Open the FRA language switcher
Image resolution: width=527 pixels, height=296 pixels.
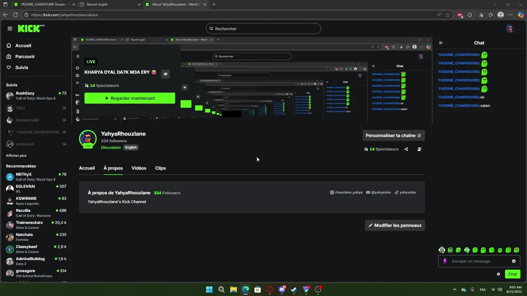tap(483, 289)
